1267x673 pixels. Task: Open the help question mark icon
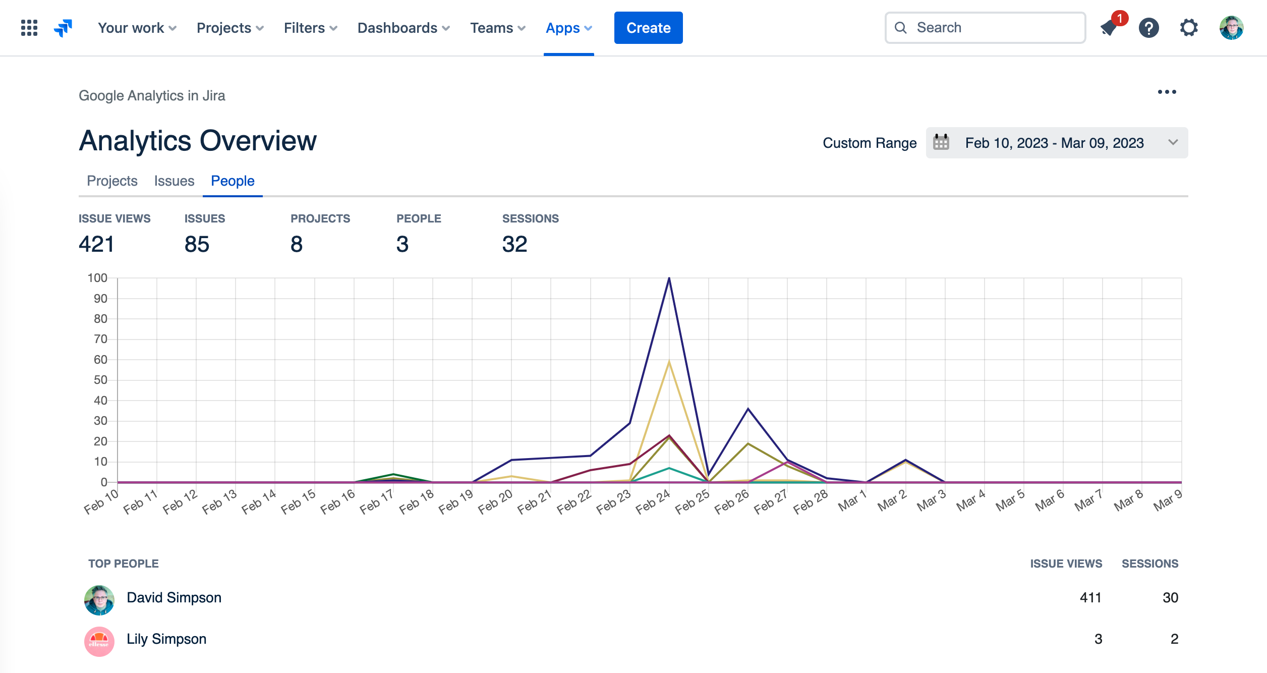click(x=1148, y=28)
